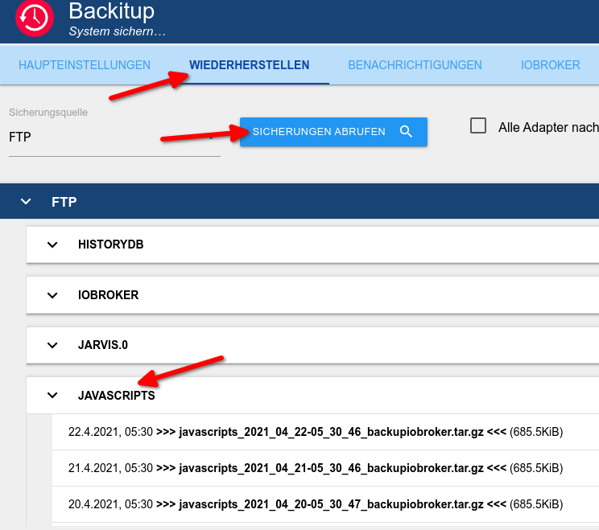Click the FTP section header label
Image resolution: width=599 pixels, height=530 pixels.
click(x=64, y=202)
